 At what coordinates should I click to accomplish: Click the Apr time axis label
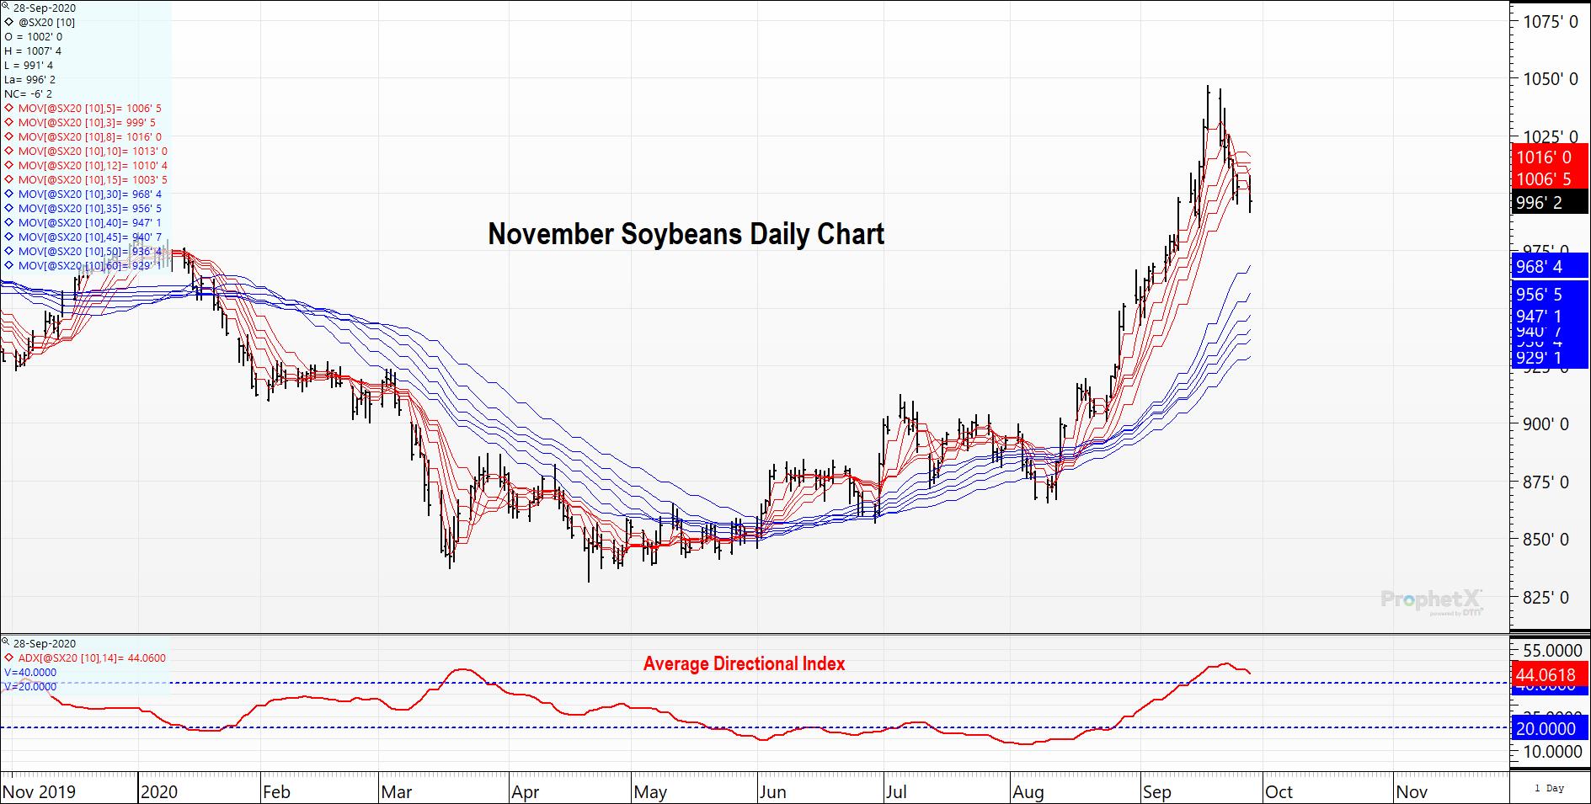pyautogui.click(x=526, y=792)
